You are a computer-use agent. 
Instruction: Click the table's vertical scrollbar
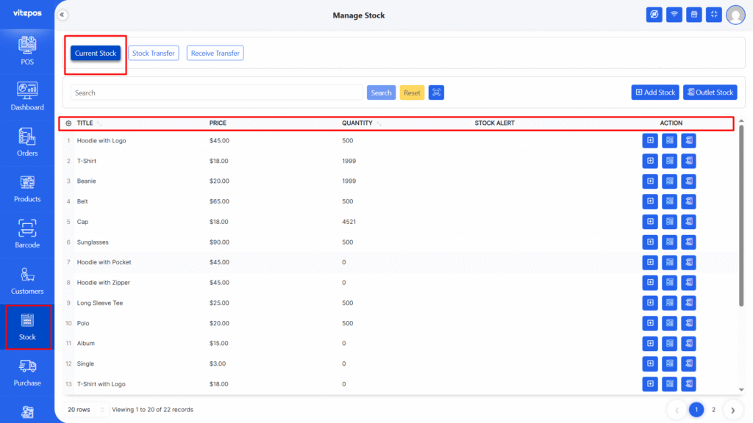coord(741,216)
